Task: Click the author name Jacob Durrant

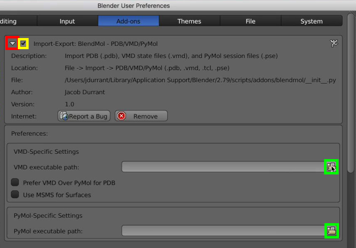Action: 85,92
